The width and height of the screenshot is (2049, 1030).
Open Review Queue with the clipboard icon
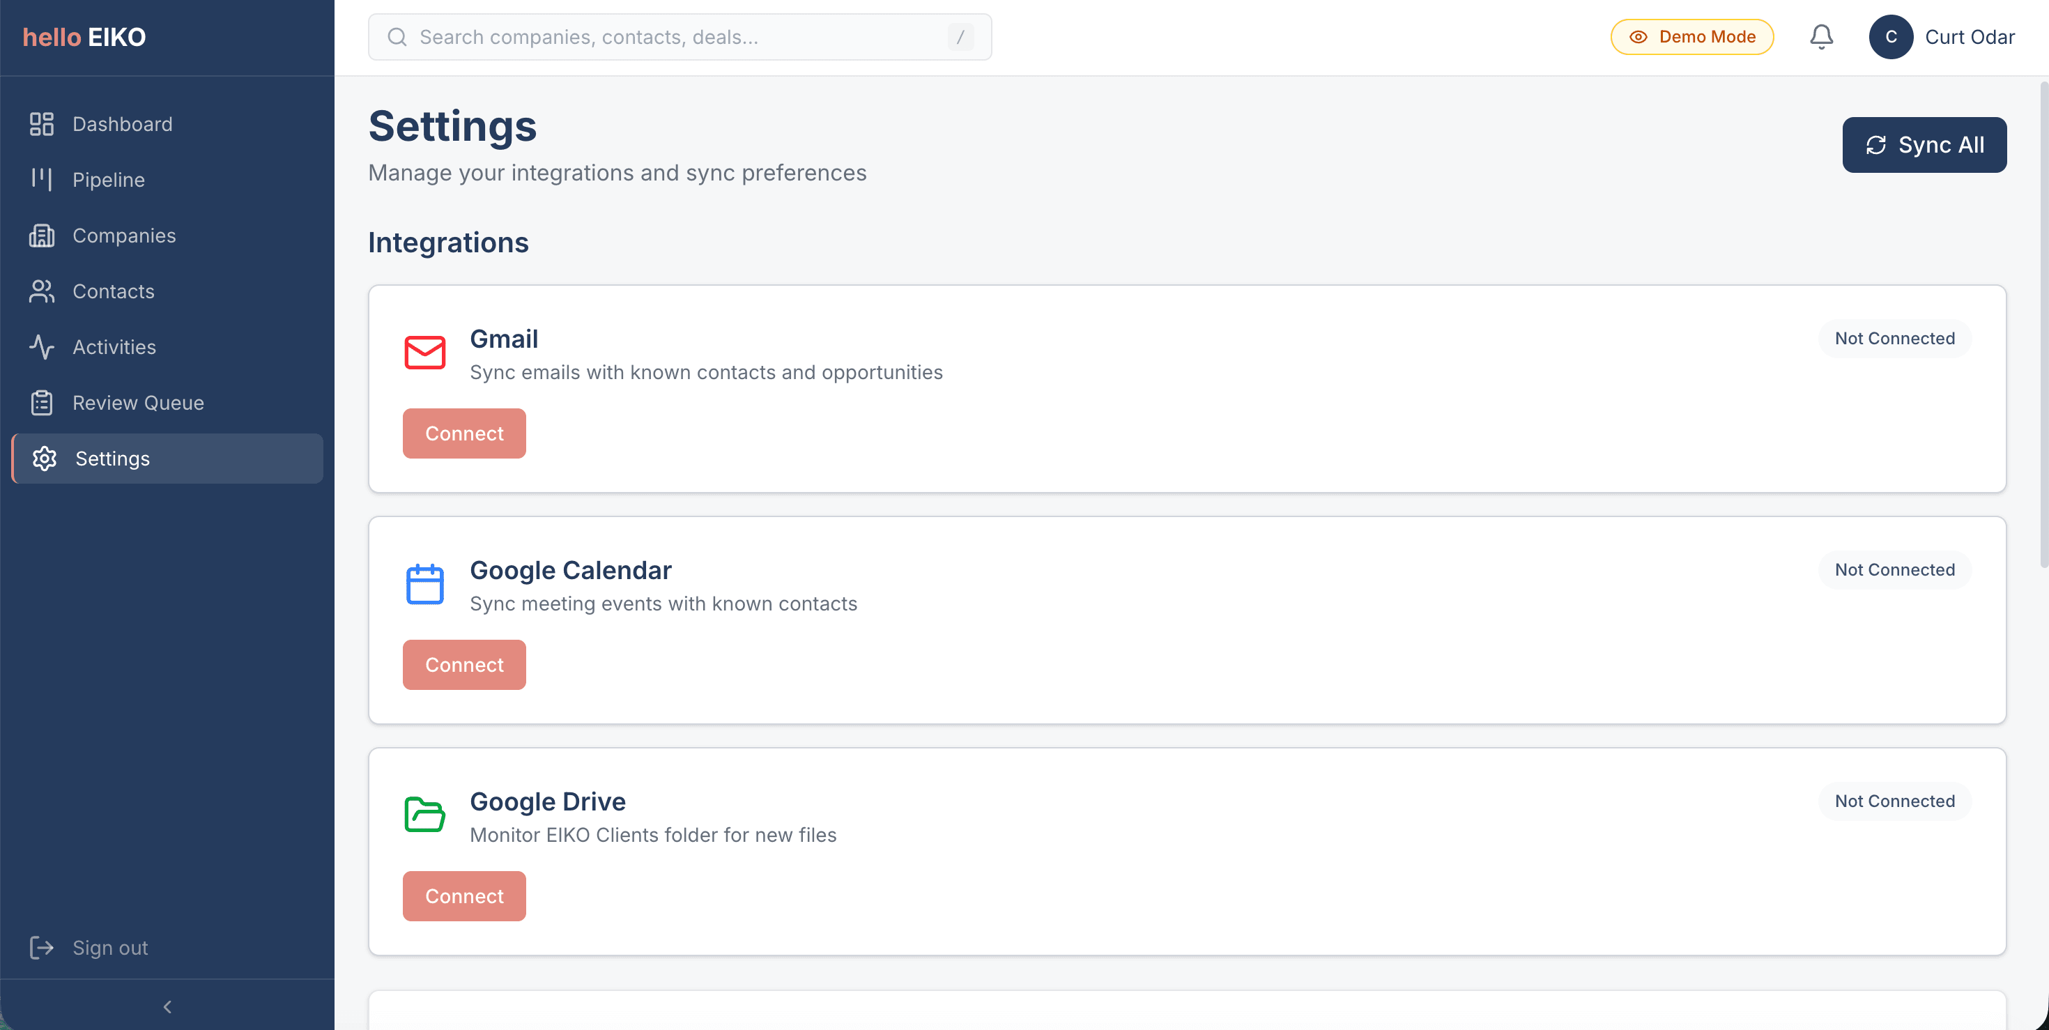42,403
